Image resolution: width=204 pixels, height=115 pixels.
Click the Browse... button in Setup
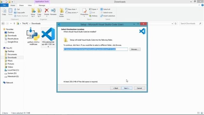[135, 49]
